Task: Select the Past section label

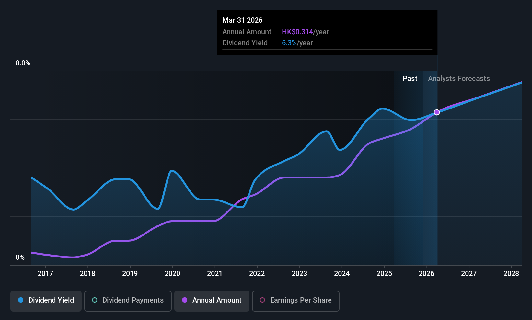Action: [x=410, y=78]
